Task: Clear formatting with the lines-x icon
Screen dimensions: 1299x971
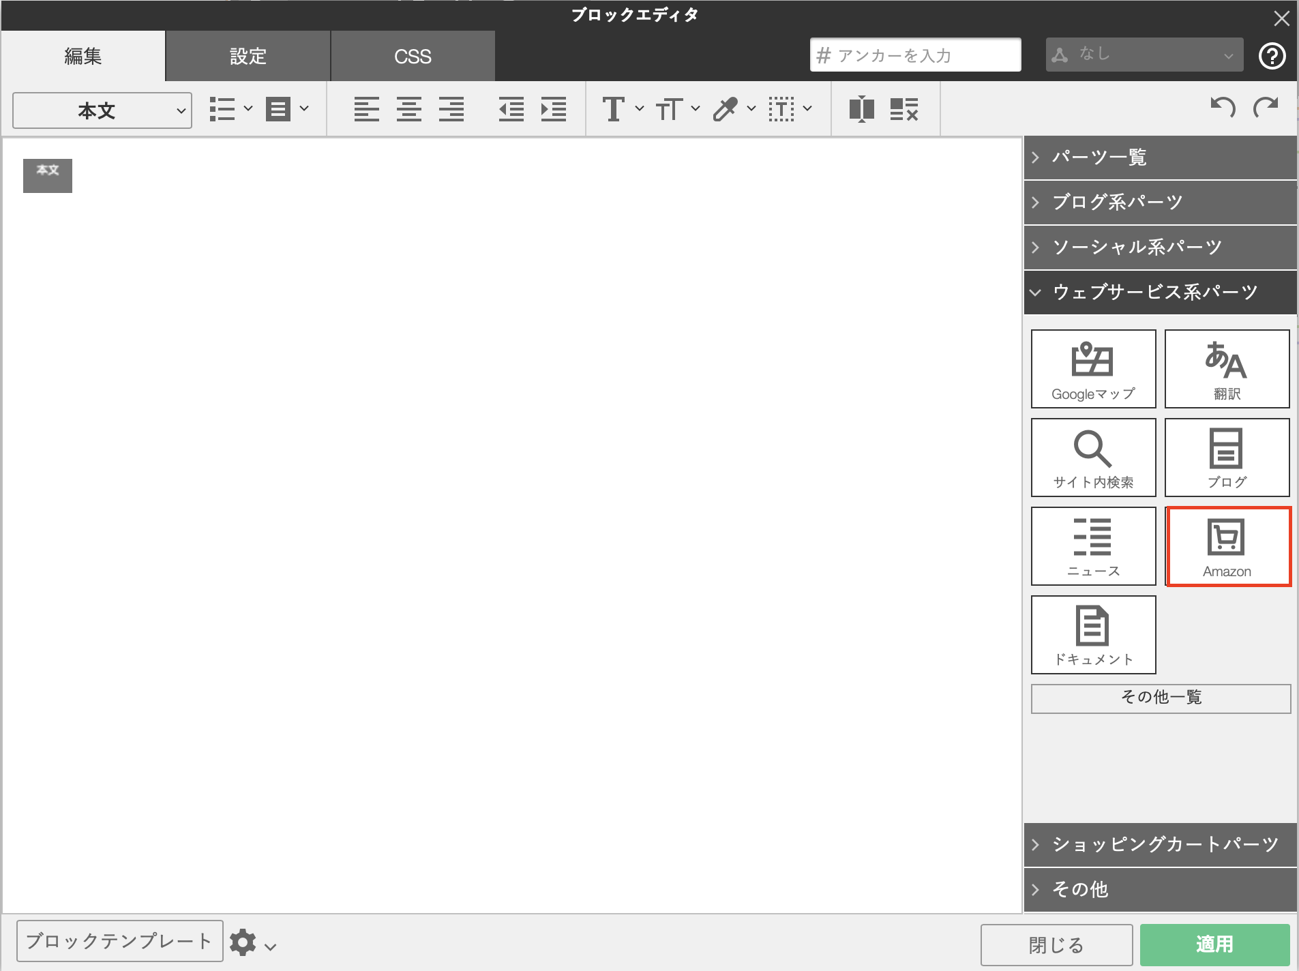Action: pos(904,109)
